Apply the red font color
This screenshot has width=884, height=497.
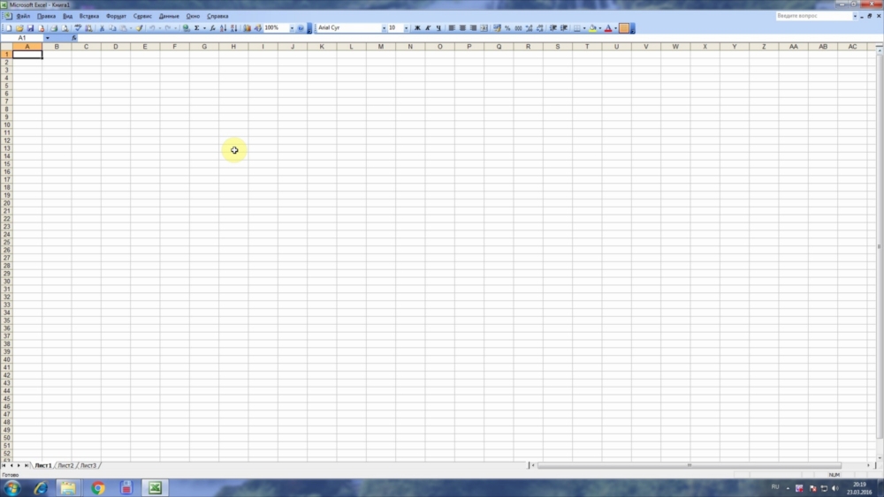tap(608, 28)
